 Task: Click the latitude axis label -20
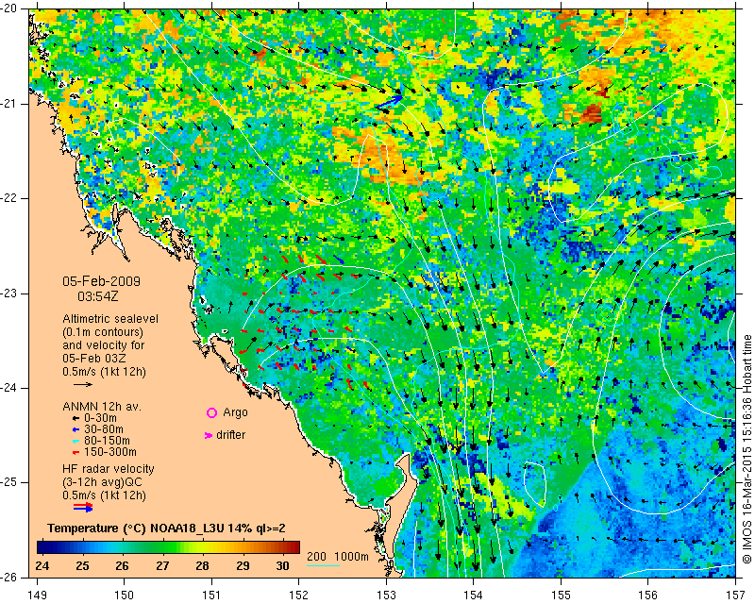8,9
